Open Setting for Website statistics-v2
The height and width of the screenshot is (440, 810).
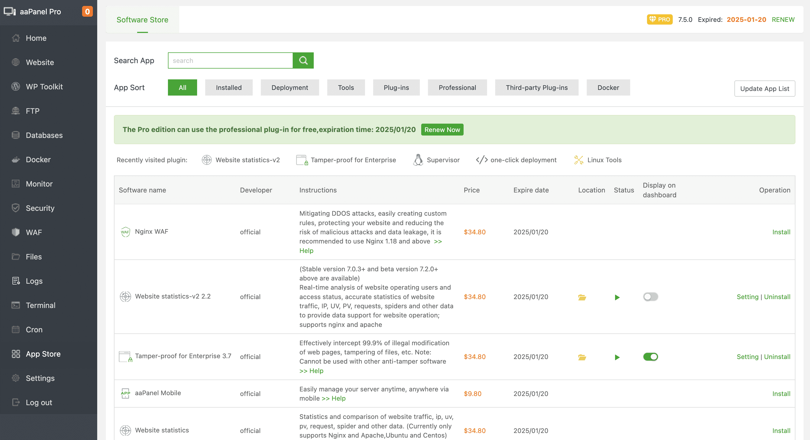[x=747, y=297]
